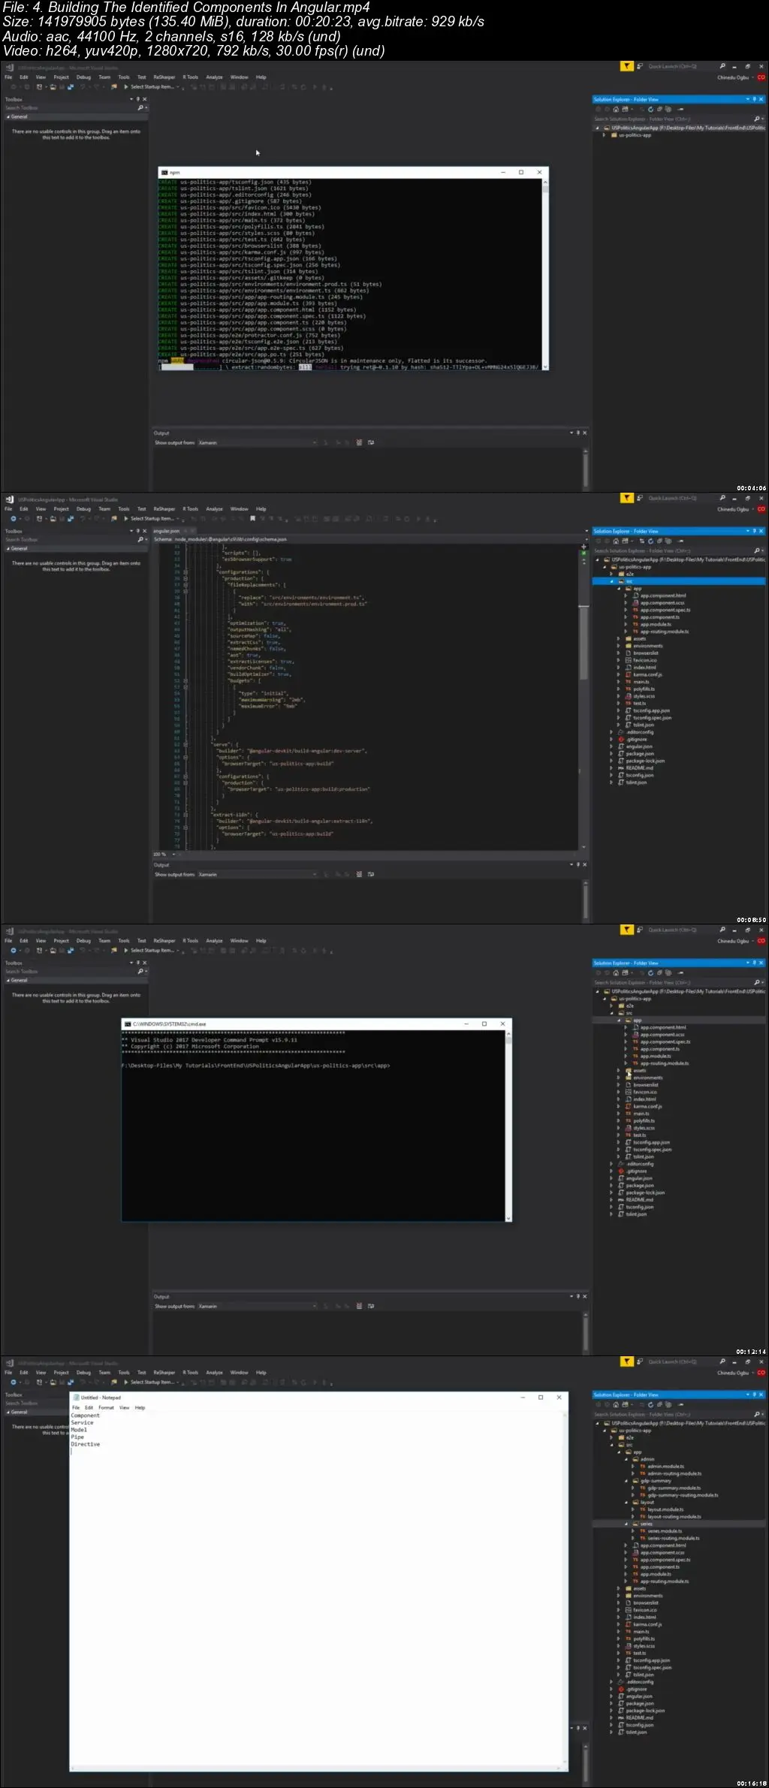The image size is (769, 1788).
Task: Select series-routing.module.ts in the Notepad frame
Action: click(674, 1538)
